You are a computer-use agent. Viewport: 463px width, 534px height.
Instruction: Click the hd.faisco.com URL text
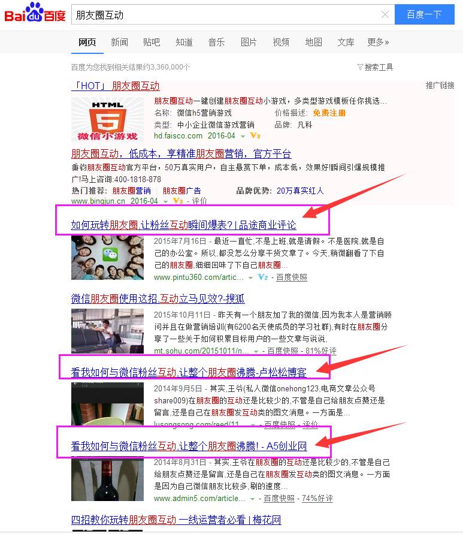pos(178,136)
